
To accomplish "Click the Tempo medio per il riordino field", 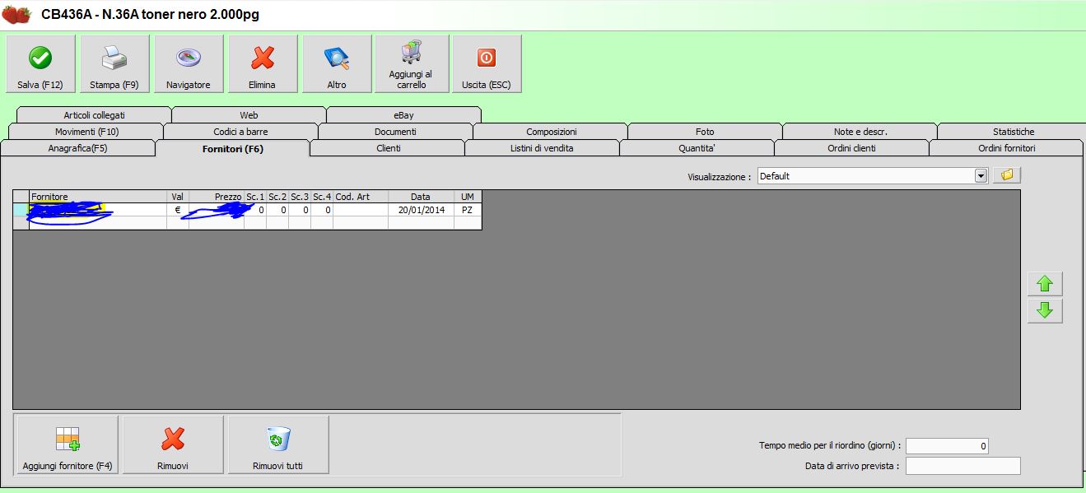I will (x=947, y=446).
